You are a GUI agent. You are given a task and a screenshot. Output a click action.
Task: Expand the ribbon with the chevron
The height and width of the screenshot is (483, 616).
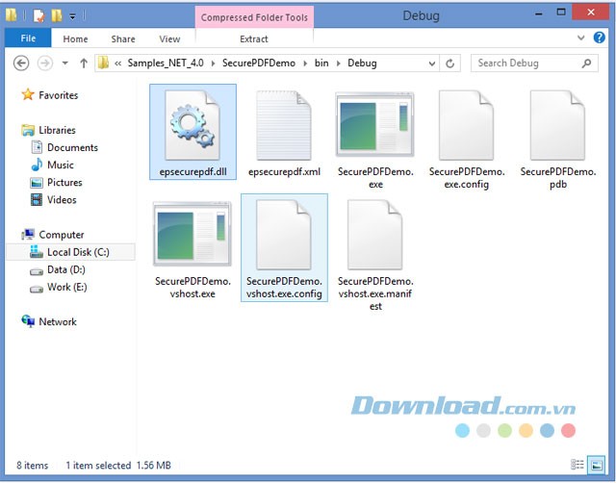[x=581, y=38]
